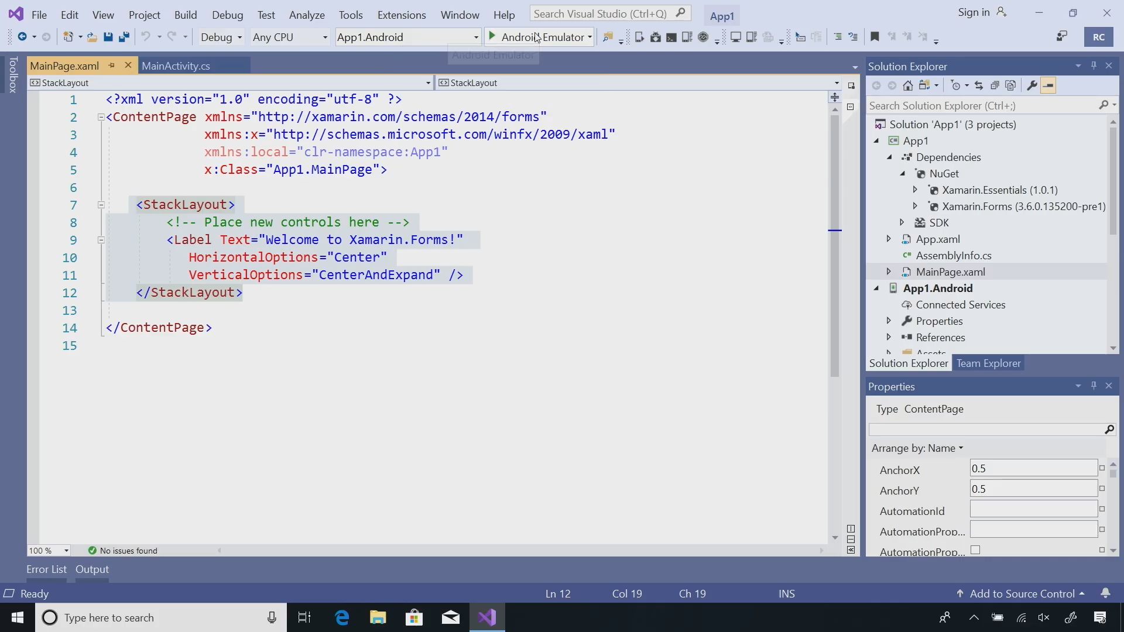
Task: Click Add to Source Control
Action: [x=1022, y=593]
